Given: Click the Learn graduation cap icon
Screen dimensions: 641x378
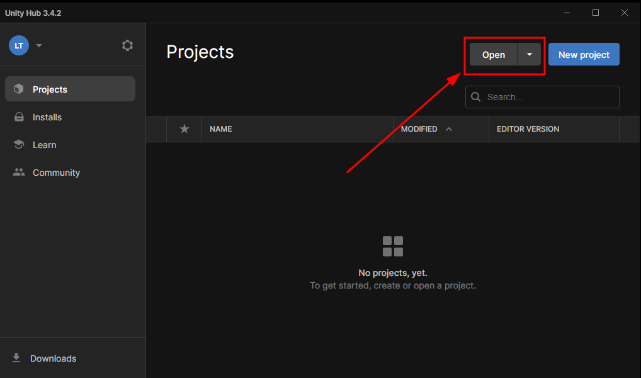Looking at the screenshot, I should point(19,144).
